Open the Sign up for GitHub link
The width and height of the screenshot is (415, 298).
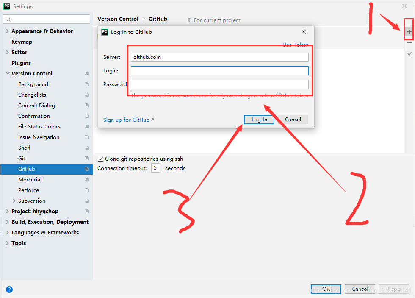129,120
